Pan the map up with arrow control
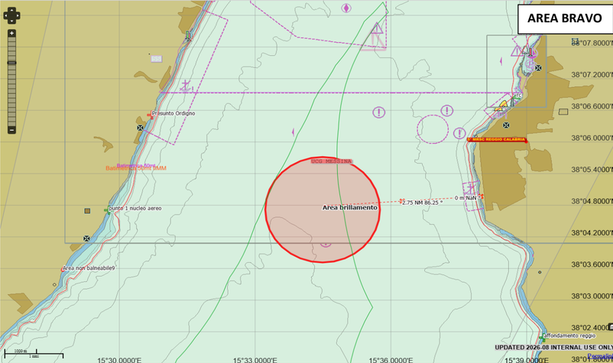The image size is (613, 363). 11,10
